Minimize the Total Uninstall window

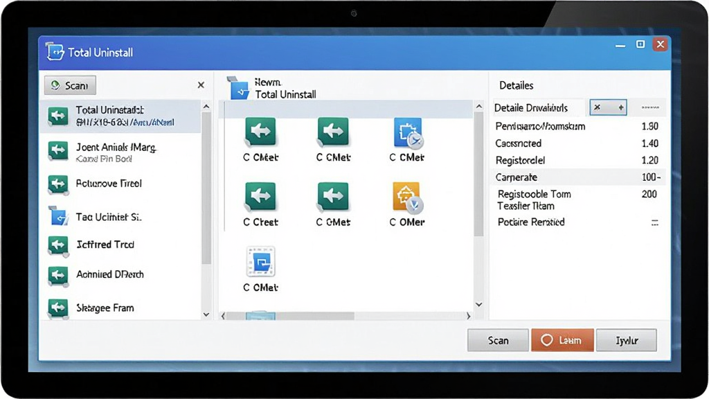620,46
